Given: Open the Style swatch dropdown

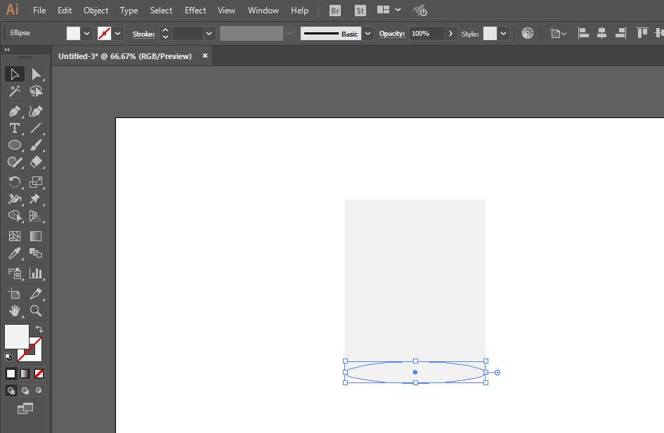Looking at the screenshot, I should pos(502,33).
